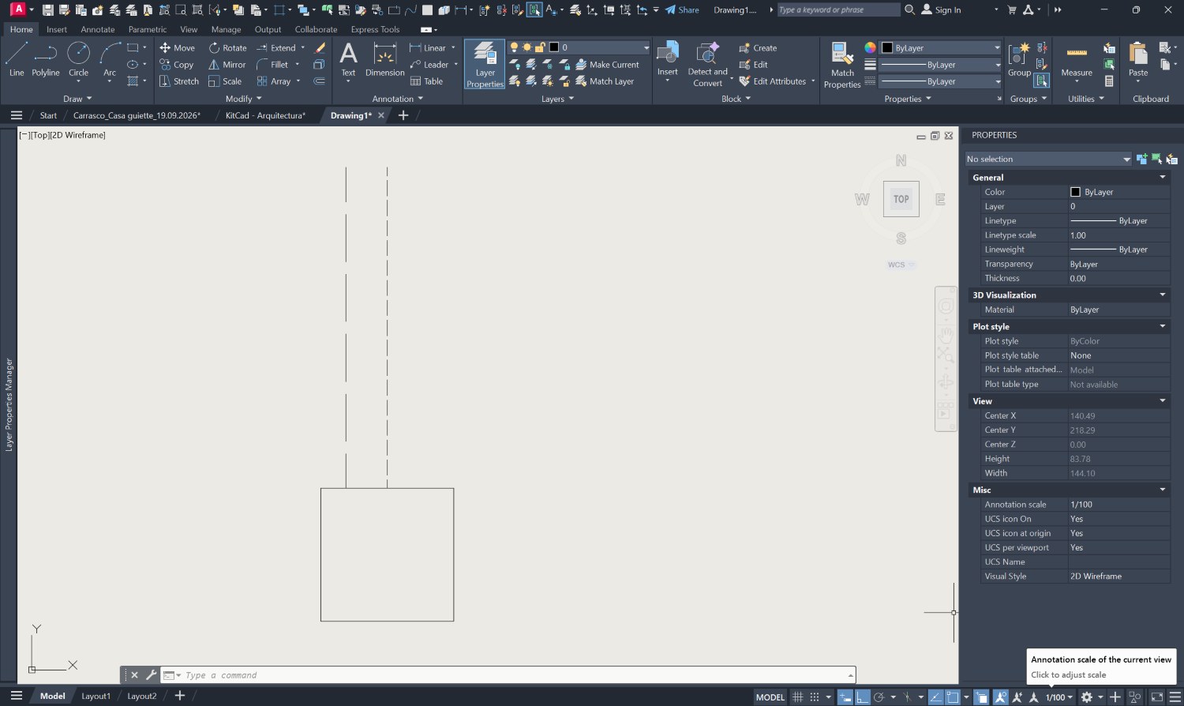Click the Color ByLayer swatch in Properties

tap(1075, 192)
